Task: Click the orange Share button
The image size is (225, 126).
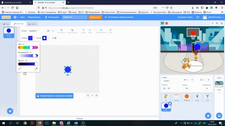Action: (x=95, y=17)
